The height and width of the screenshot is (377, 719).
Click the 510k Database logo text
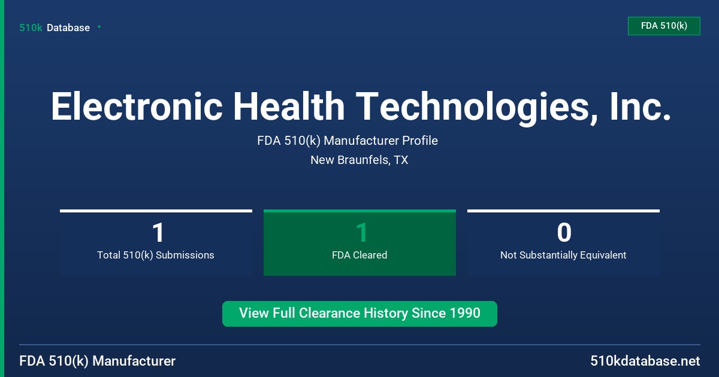tap(55, 28)
